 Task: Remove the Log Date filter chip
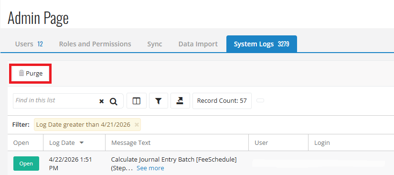click(x=137, y=125)
